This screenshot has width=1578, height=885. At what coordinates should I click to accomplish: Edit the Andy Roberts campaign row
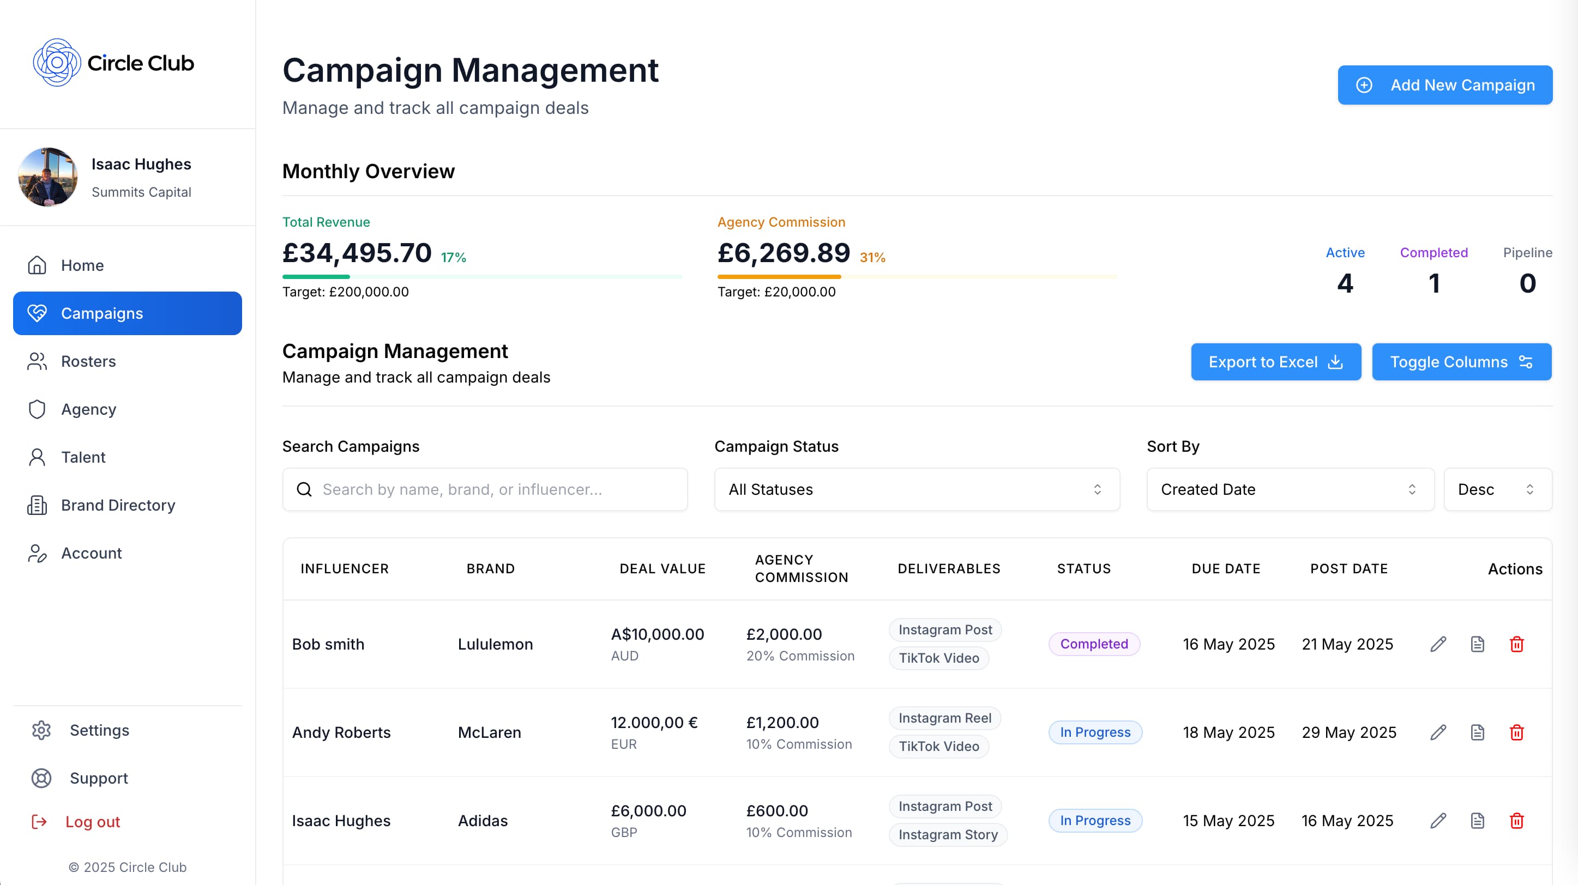(x=1438, y=732)
